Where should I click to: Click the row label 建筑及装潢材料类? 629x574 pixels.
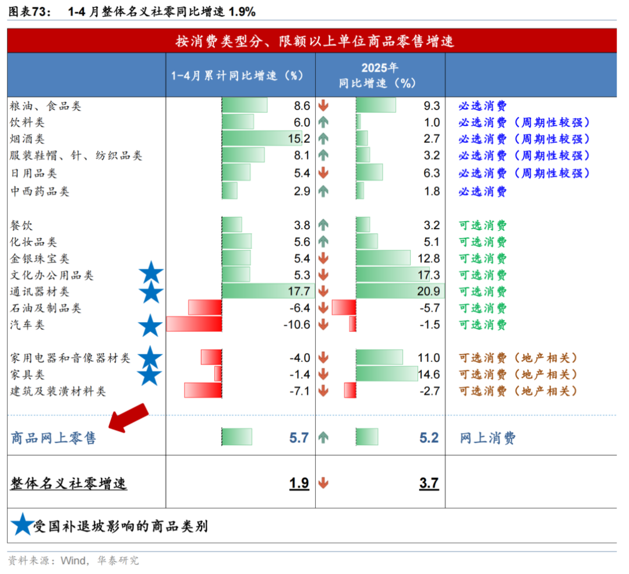[58, 391]
